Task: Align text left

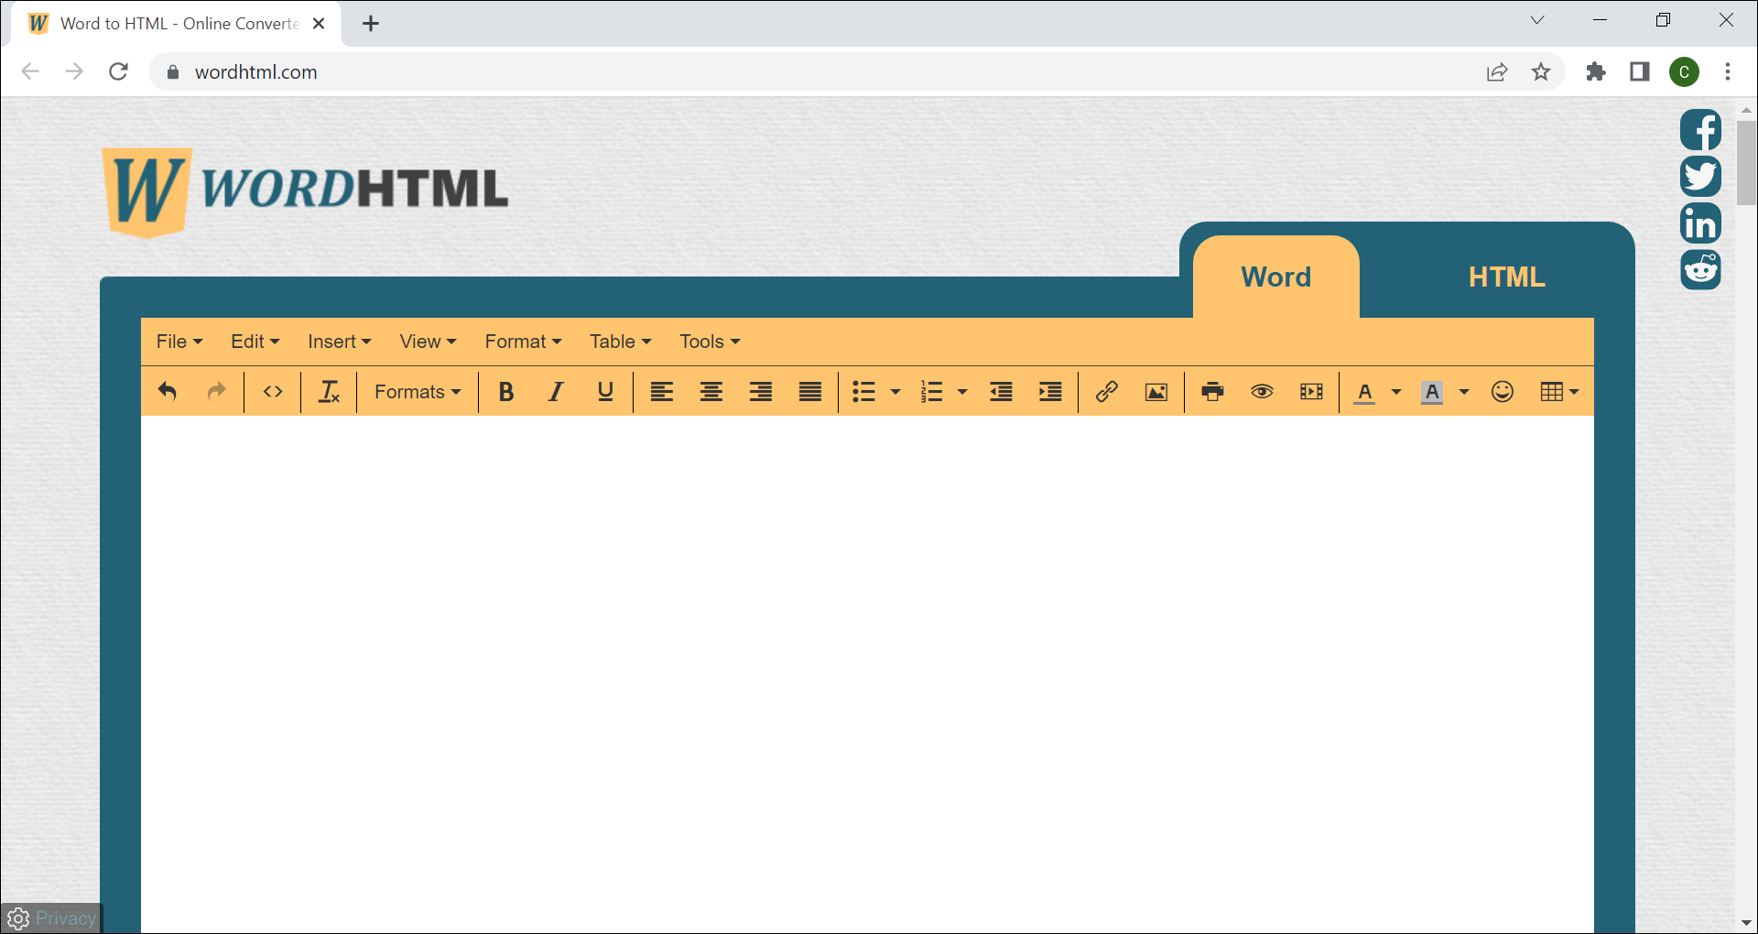Action: click(662, 392)
